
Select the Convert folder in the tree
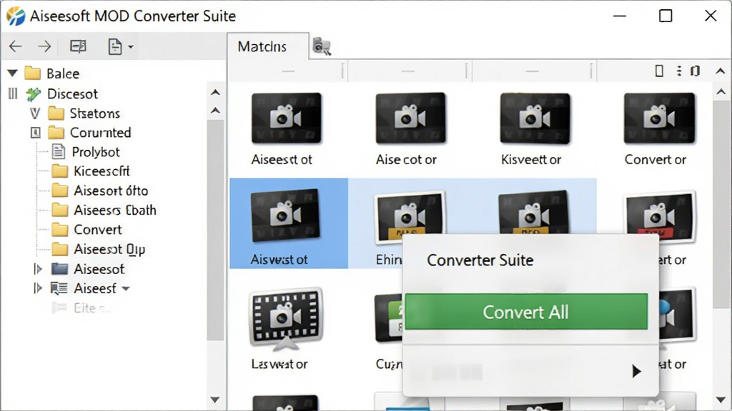[86, 230]
